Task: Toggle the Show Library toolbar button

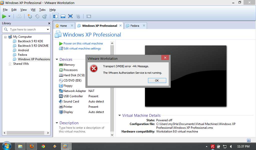Action: tap(55, 16)
